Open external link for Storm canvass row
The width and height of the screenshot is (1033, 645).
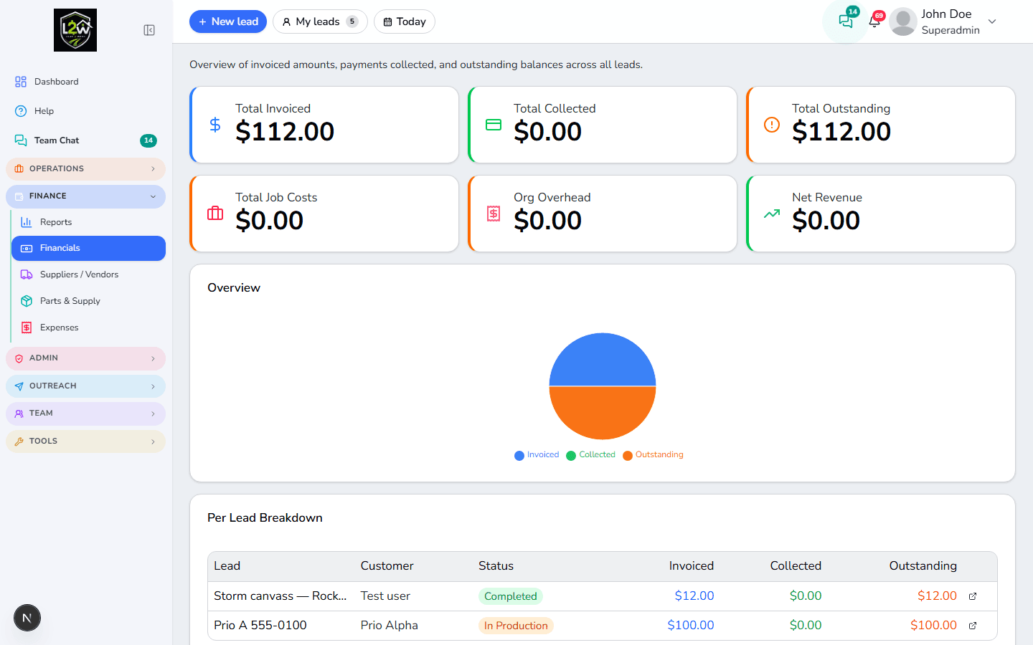click(973, 596)
